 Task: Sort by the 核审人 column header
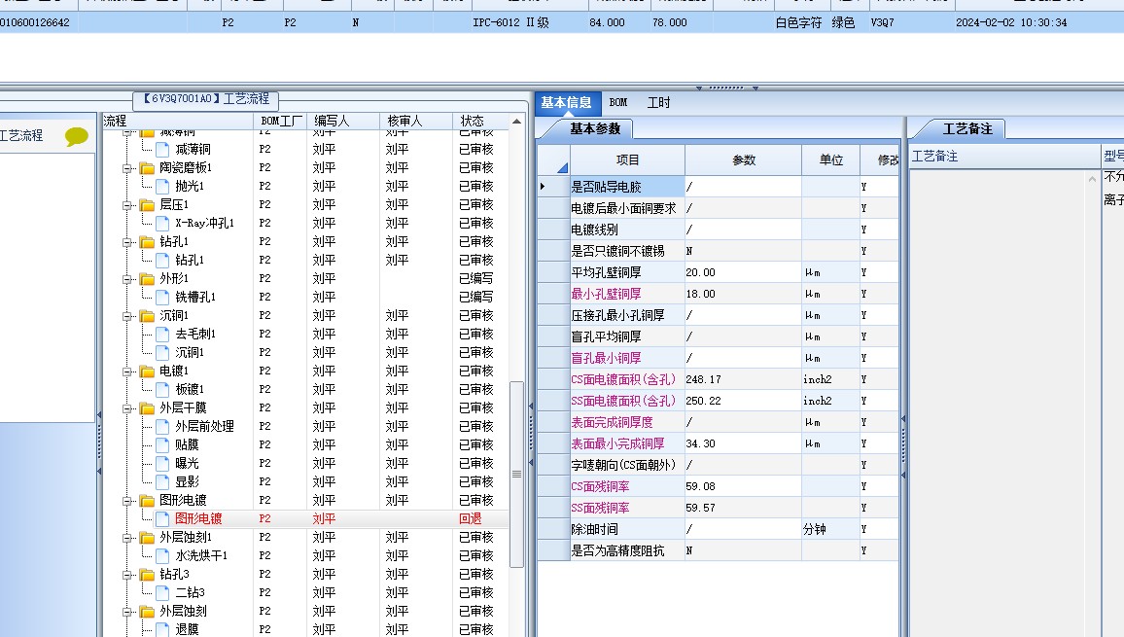[x=416, y=122]
